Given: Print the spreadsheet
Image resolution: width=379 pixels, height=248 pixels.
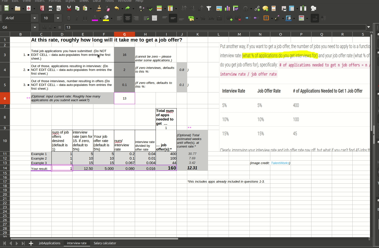Looking at the screenshot, I should [50, 9].
